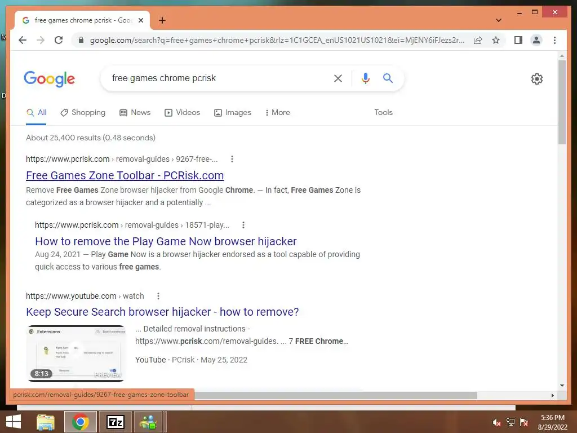The height and width of the screenshot is (433, 577).
Task: Click the address bar URL
Action: tap(277, 40)
